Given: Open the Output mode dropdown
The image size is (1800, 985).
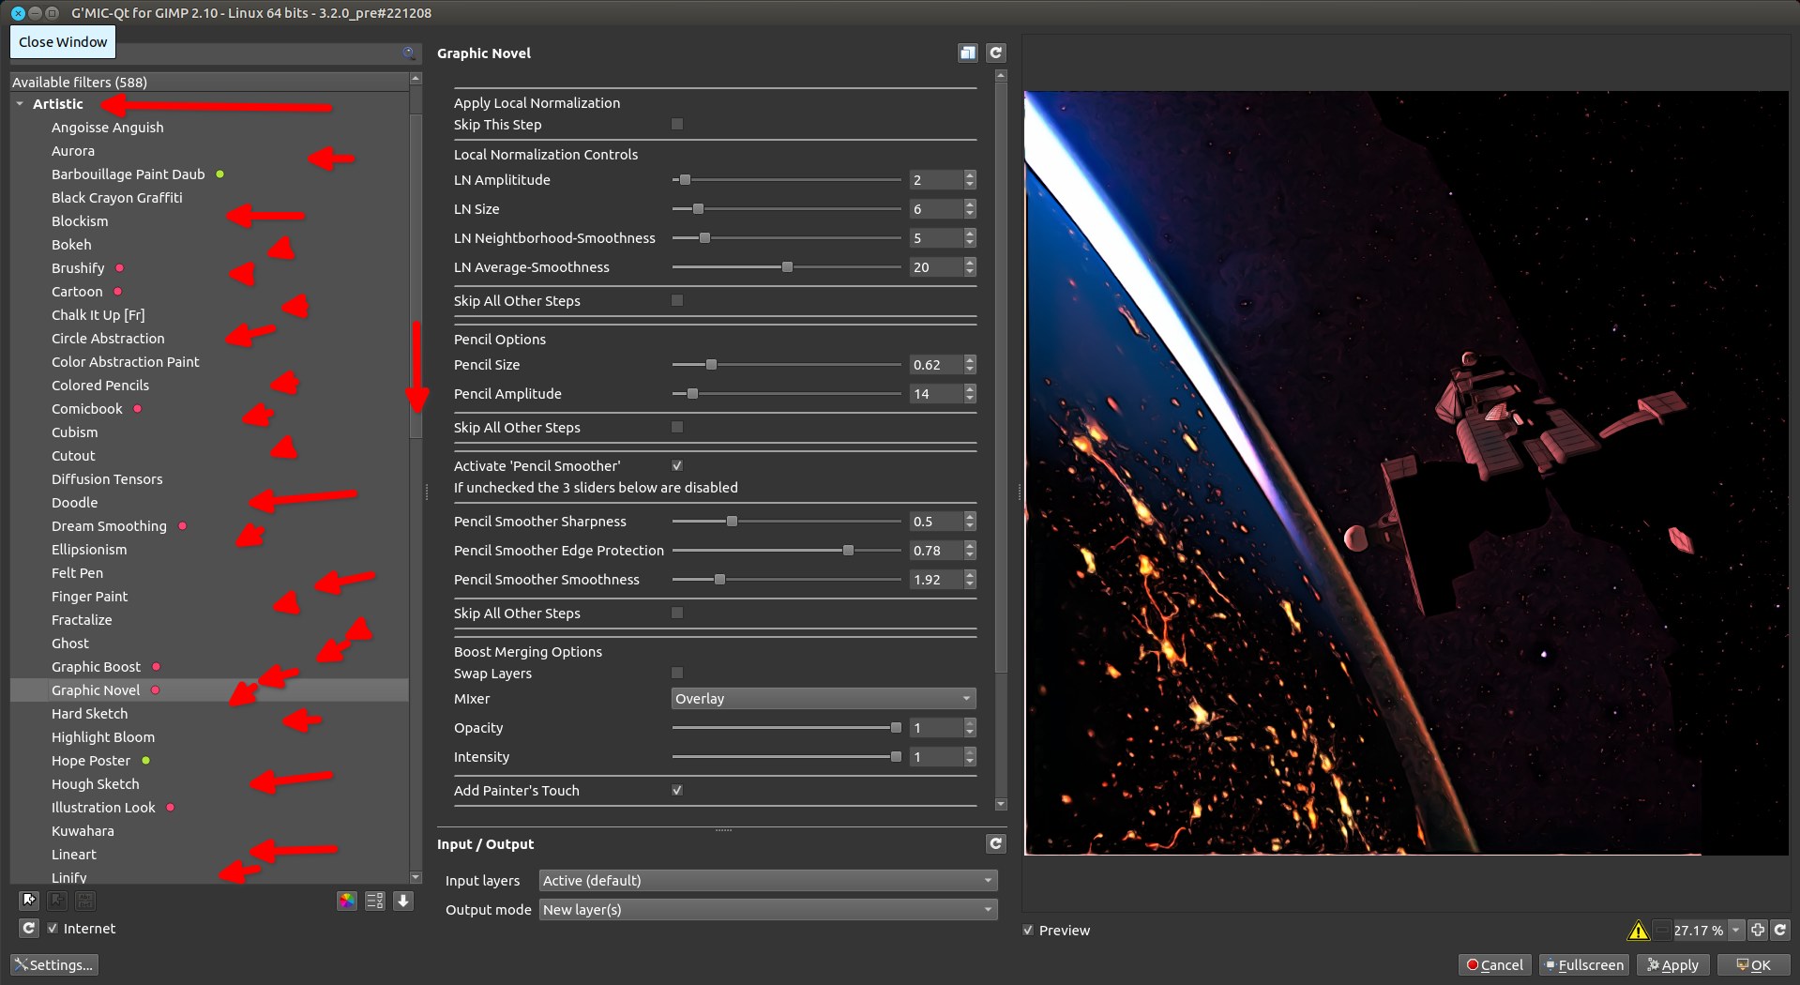Looking at the screenshot, I should coord(767,910).
